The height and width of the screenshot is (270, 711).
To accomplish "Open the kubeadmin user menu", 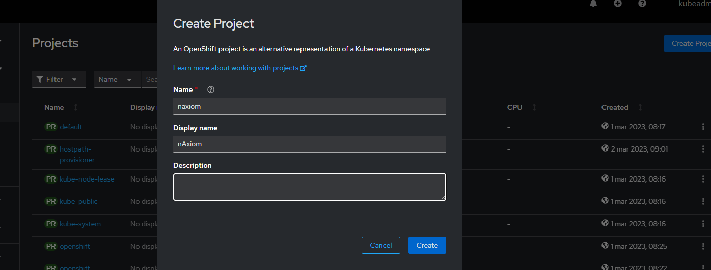I will 695,4.
